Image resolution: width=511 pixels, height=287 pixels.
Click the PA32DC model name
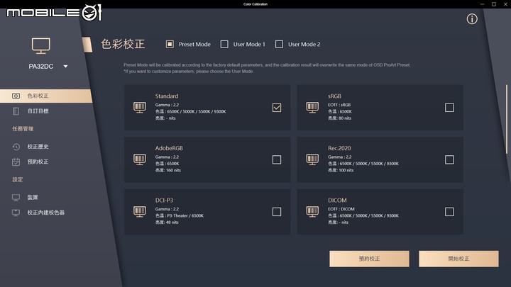[40, 67]
